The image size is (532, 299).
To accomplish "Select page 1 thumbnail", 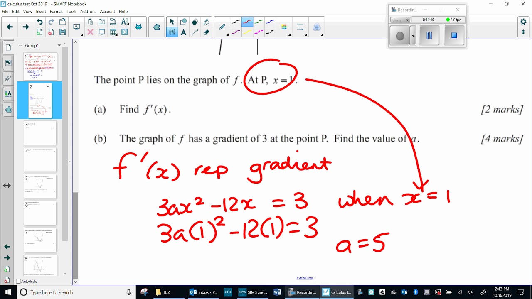I will click(40, 66).
